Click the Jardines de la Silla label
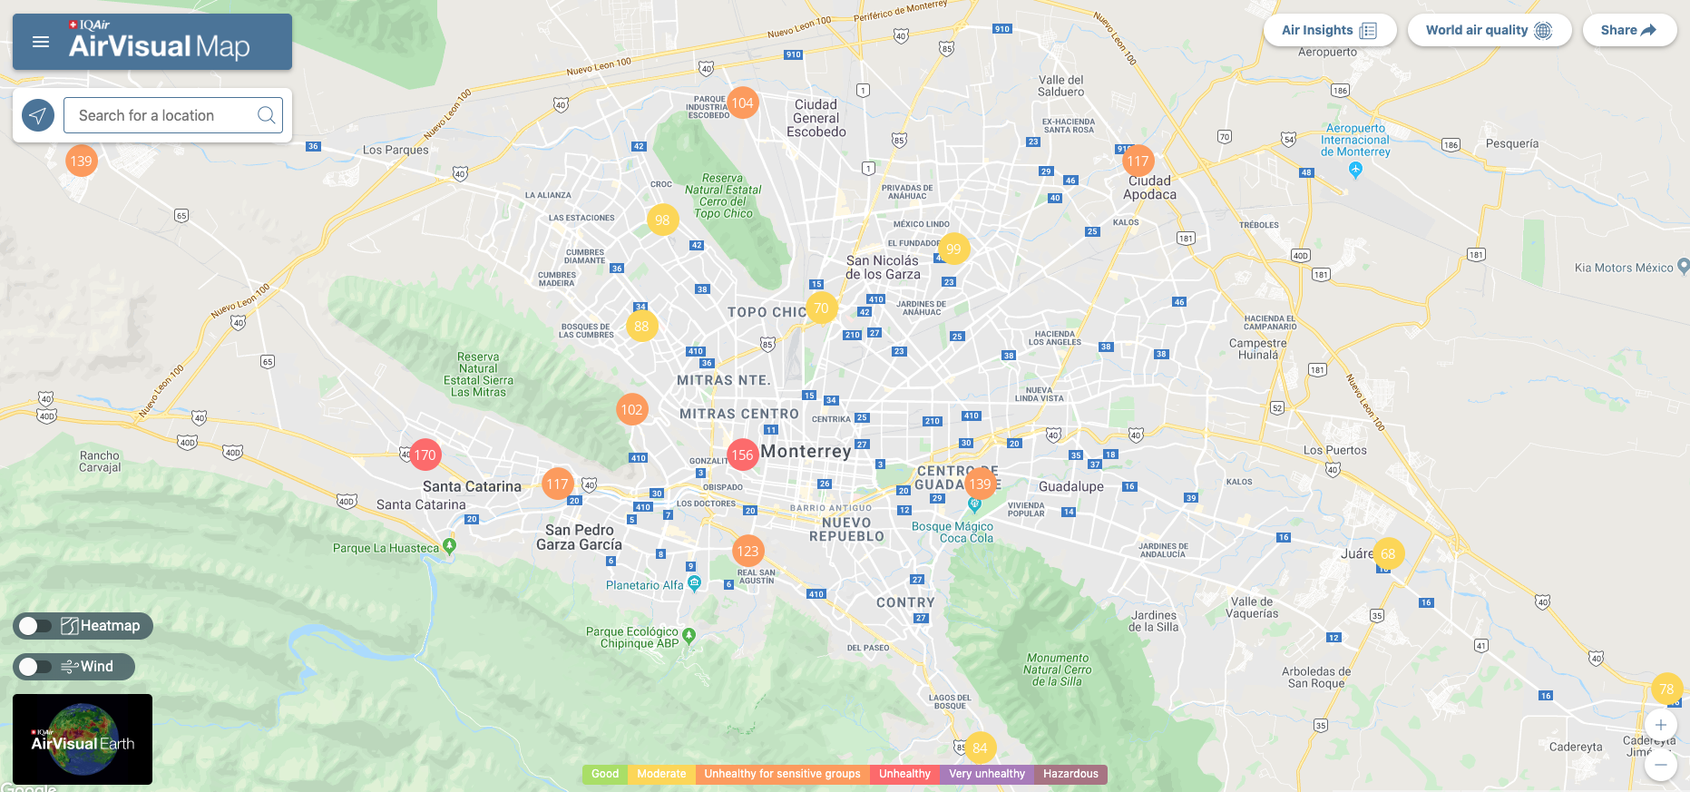1690x792 pixels. coord(1154,621)
